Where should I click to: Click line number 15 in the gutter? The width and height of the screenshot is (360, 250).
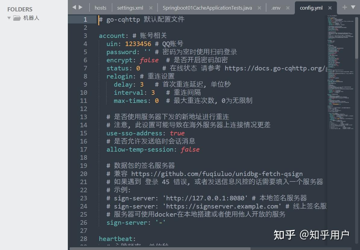(x=84, y=133)
